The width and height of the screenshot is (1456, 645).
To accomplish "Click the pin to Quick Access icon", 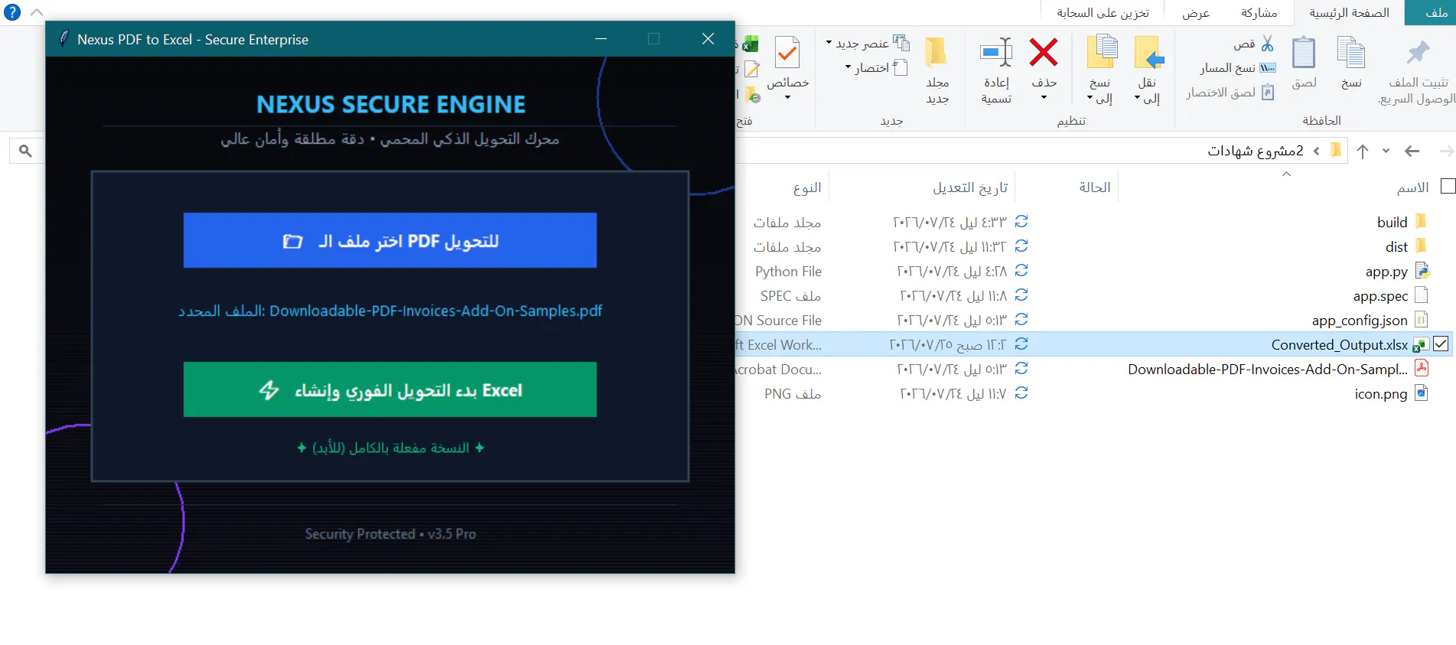I will pyautogui.click(x=1418, y=53).
